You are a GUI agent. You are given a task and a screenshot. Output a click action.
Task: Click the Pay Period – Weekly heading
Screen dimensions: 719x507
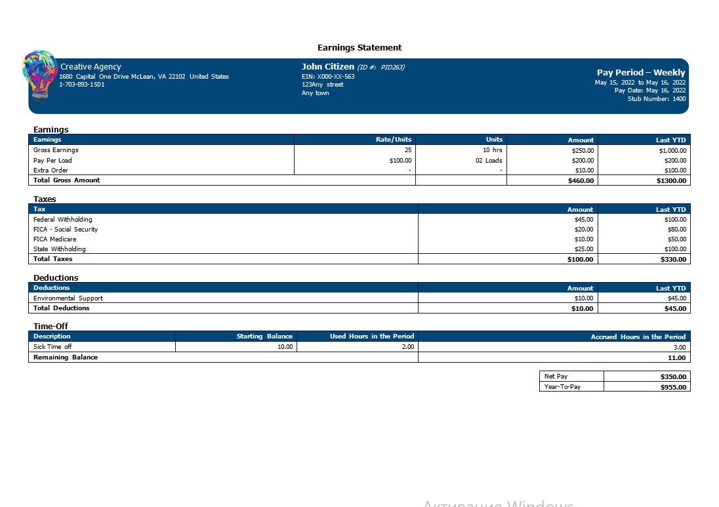(641, 72)
